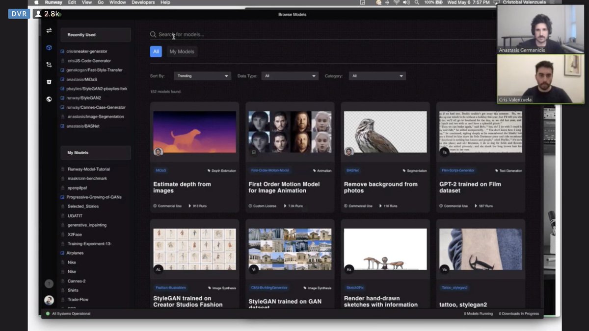Select runway/StyleGAN2 in Recently Used
589x331 pixels.
coord(83,98)
